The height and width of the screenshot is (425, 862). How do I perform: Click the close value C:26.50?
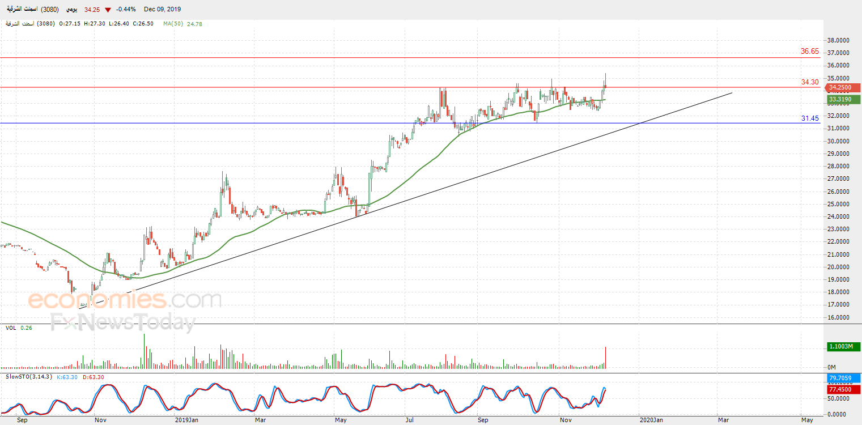click(x=143, y=24)
